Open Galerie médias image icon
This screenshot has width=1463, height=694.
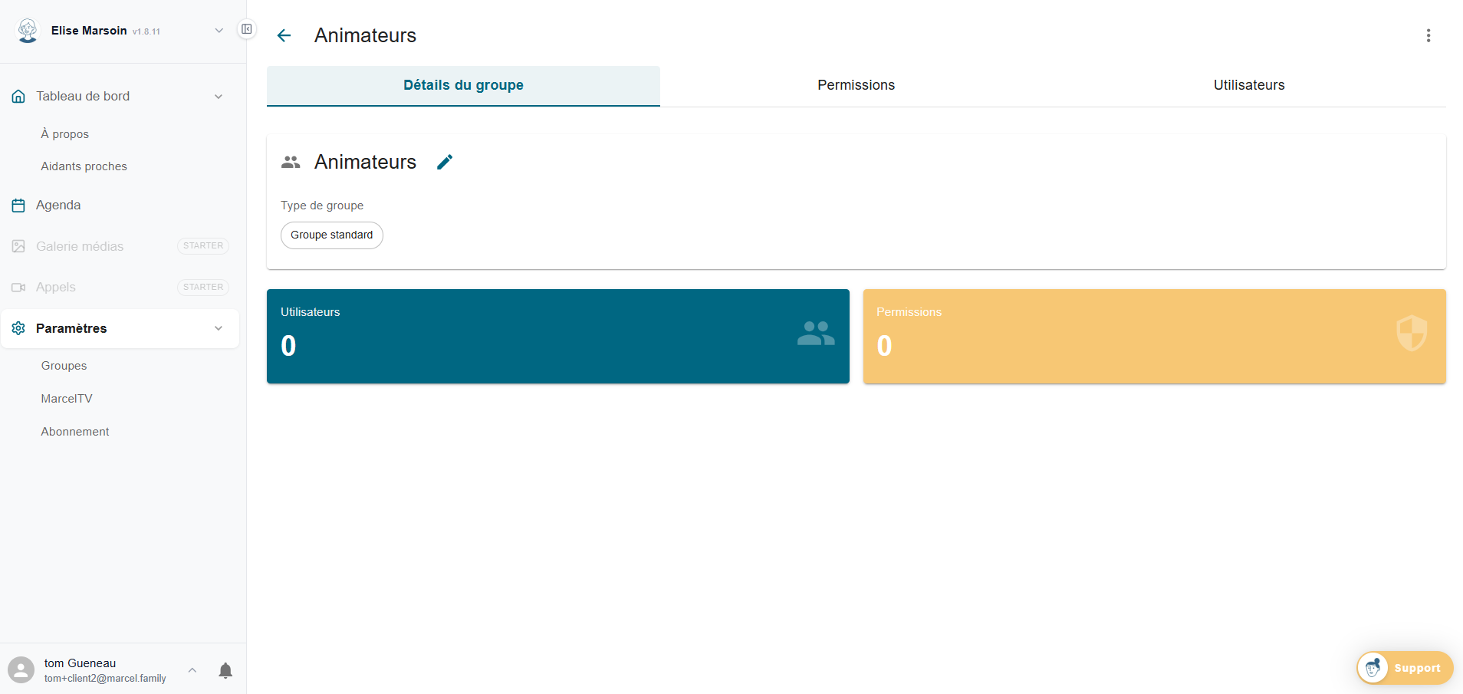pyautogui.click(x=18, y=246)
